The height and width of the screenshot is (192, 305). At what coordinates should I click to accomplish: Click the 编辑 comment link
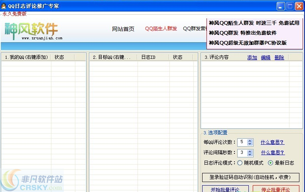point(266,58)
